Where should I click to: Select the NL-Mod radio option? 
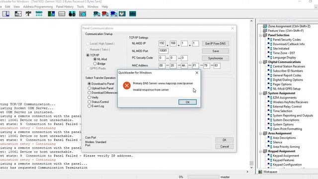click(95, 59)
